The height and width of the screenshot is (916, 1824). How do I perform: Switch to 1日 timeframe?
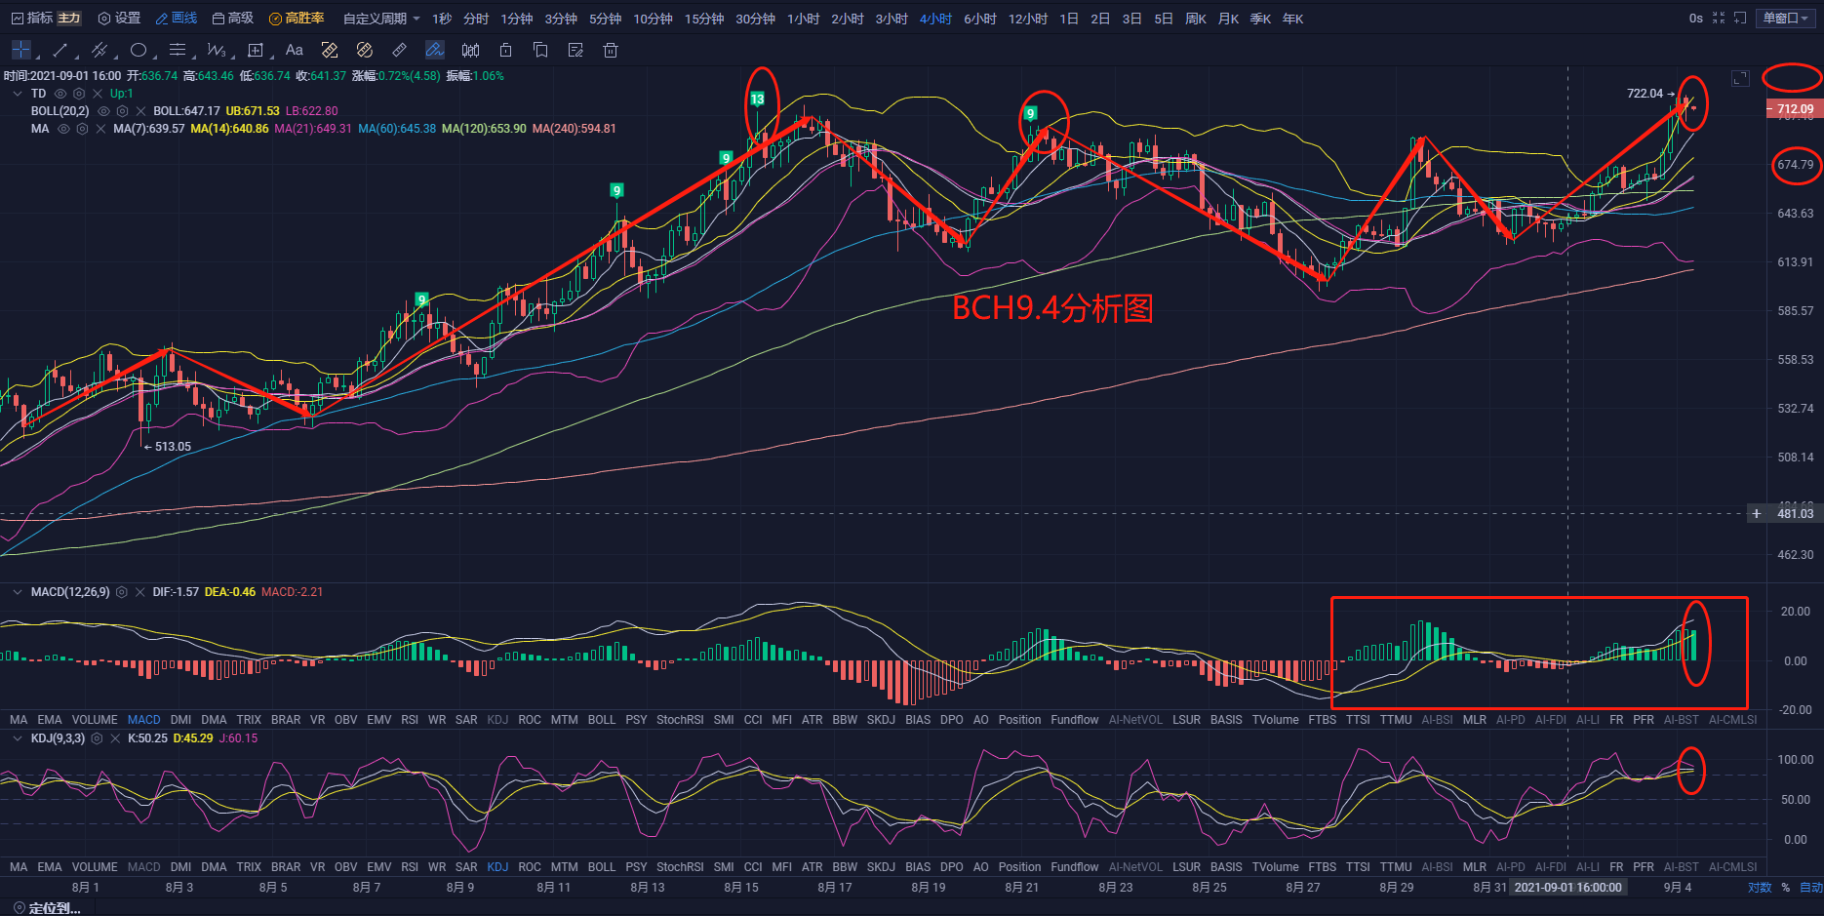[1069, 19]
